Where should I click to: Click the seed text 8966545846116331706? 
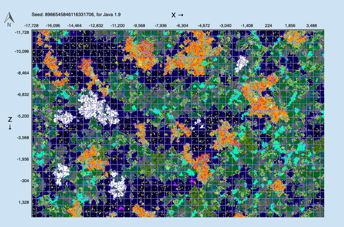(70, 15)
